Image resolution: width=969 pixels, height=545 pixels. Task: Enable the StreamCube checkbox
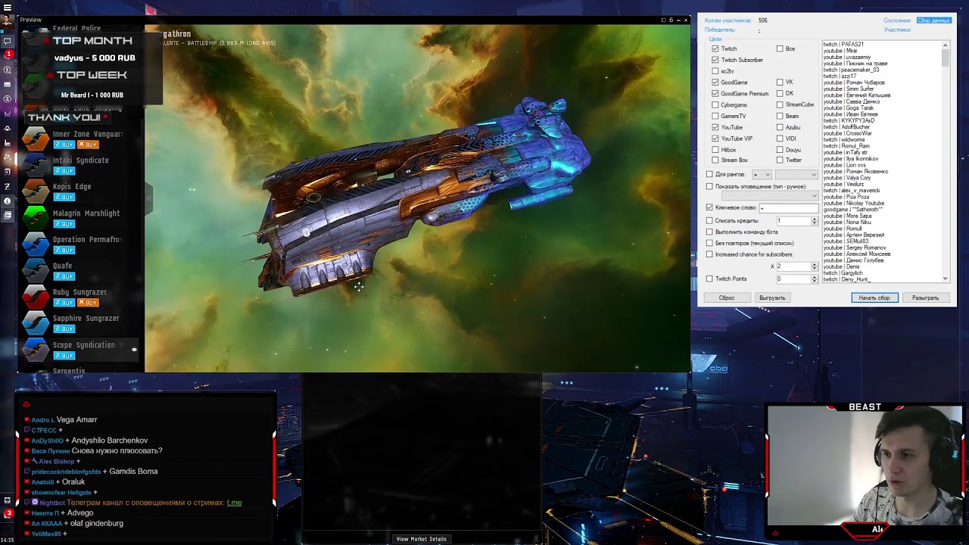780,104
